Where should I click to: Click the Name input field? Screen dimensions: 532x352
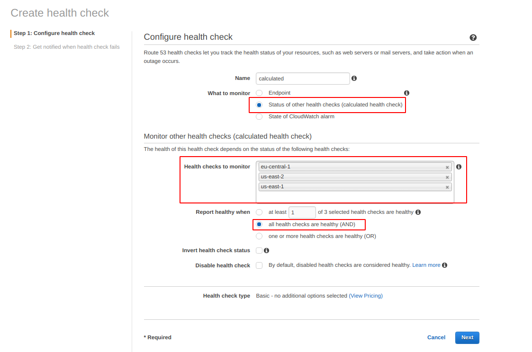click(303, 79)
